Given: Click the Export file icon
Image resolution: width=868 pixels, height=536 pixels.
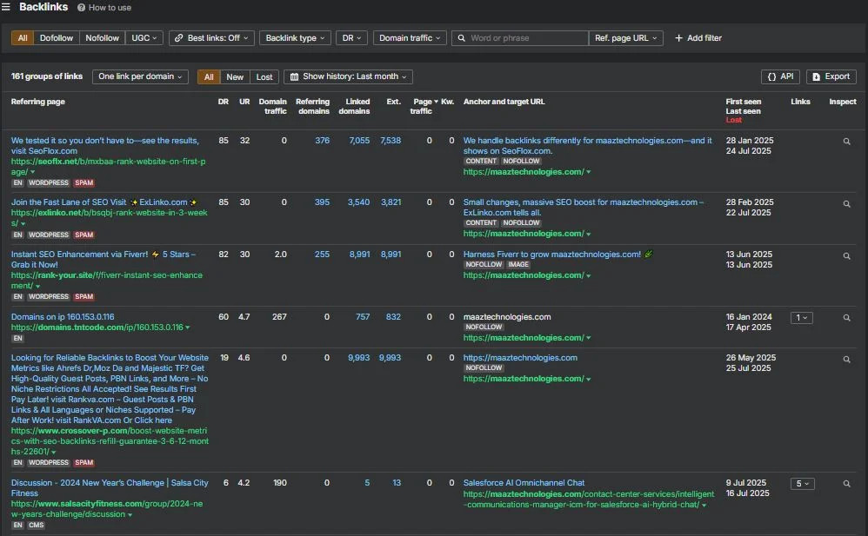Looking at the screenshot, I should pyautogui.click(x=816, y=77).
